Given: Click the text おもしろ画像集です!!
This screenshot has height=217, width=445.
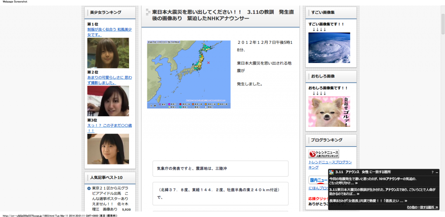Looking at the screenshot, I should [328, 88].
